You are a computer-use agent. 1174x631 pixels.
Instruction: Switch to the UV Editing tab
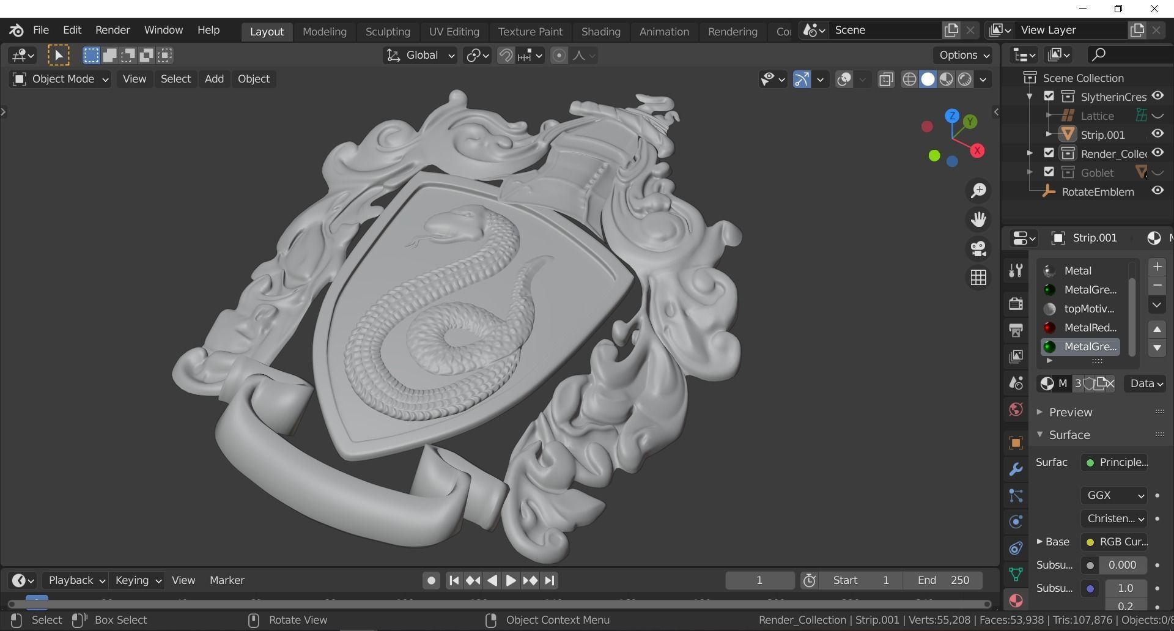coord(454,32)
